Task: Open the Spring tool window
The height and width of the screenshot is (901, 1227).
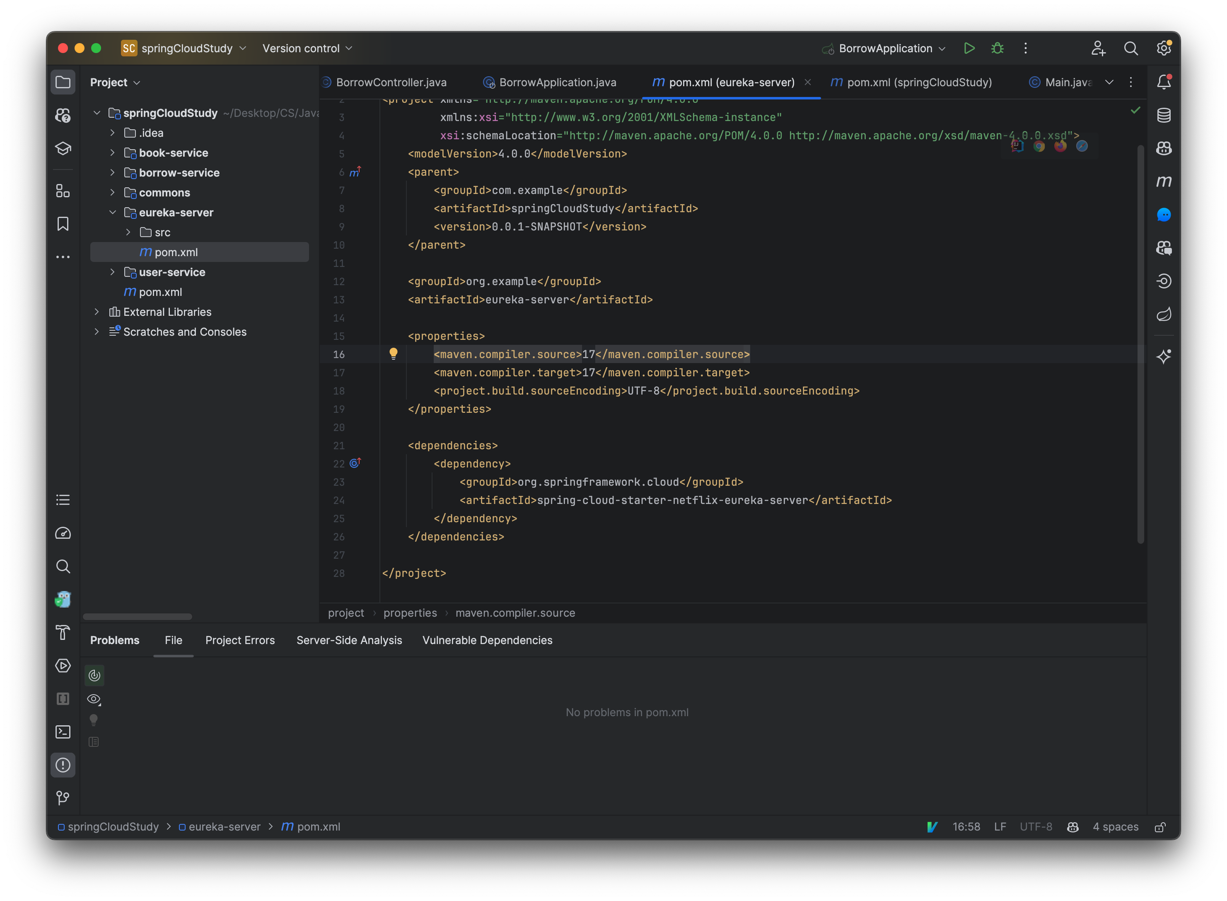Action: pos(1164,314)
